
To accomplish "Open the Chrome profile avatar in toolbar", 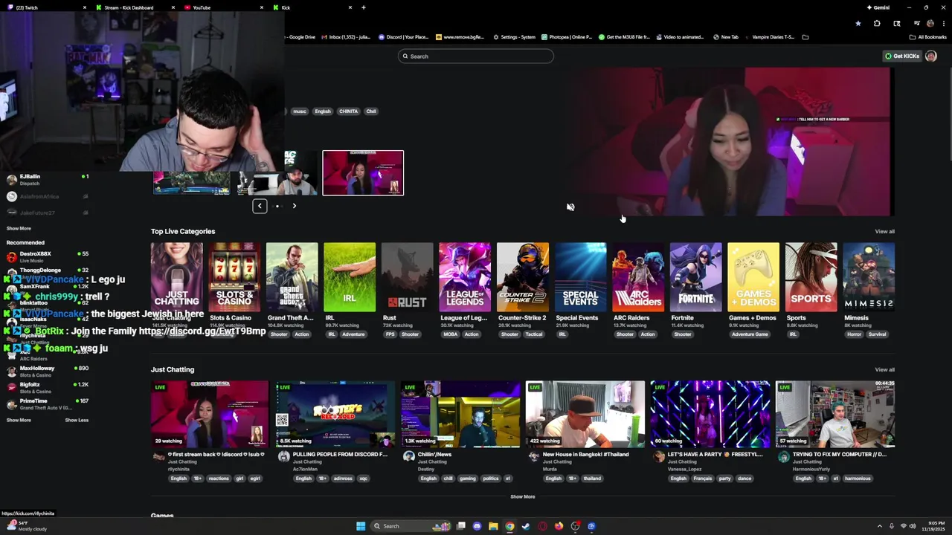I will [x=930, y=23].
